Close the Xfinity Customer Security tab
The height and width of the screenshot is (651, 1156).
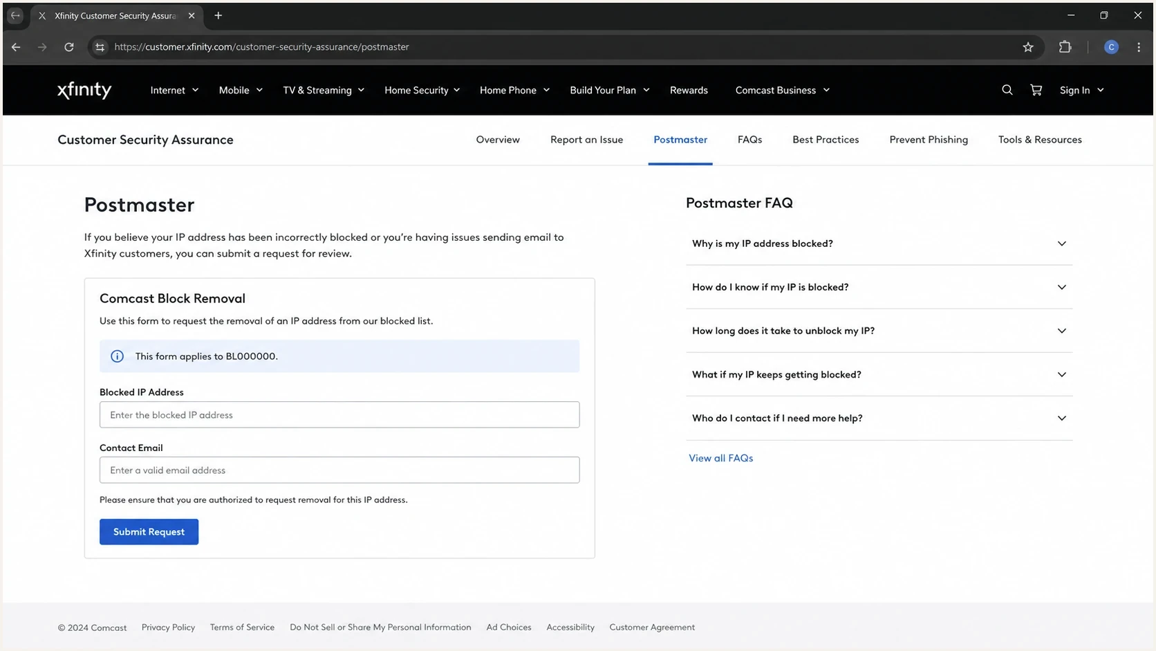click(x=192, y=15)
